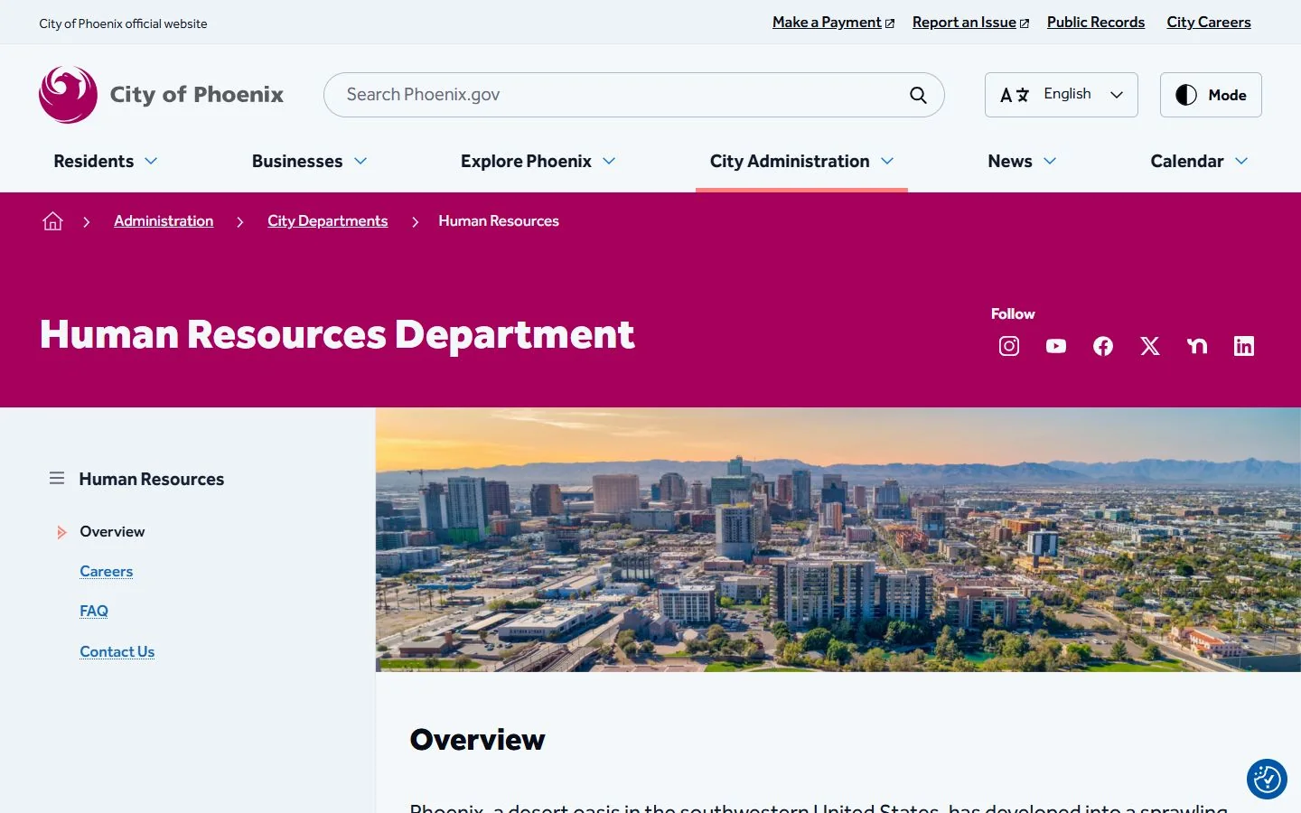Open the YouTube follow icon
Image resolution: width=1301 pixels, height=813 pixels.
pyautogui.click(x=1056, y=346)
